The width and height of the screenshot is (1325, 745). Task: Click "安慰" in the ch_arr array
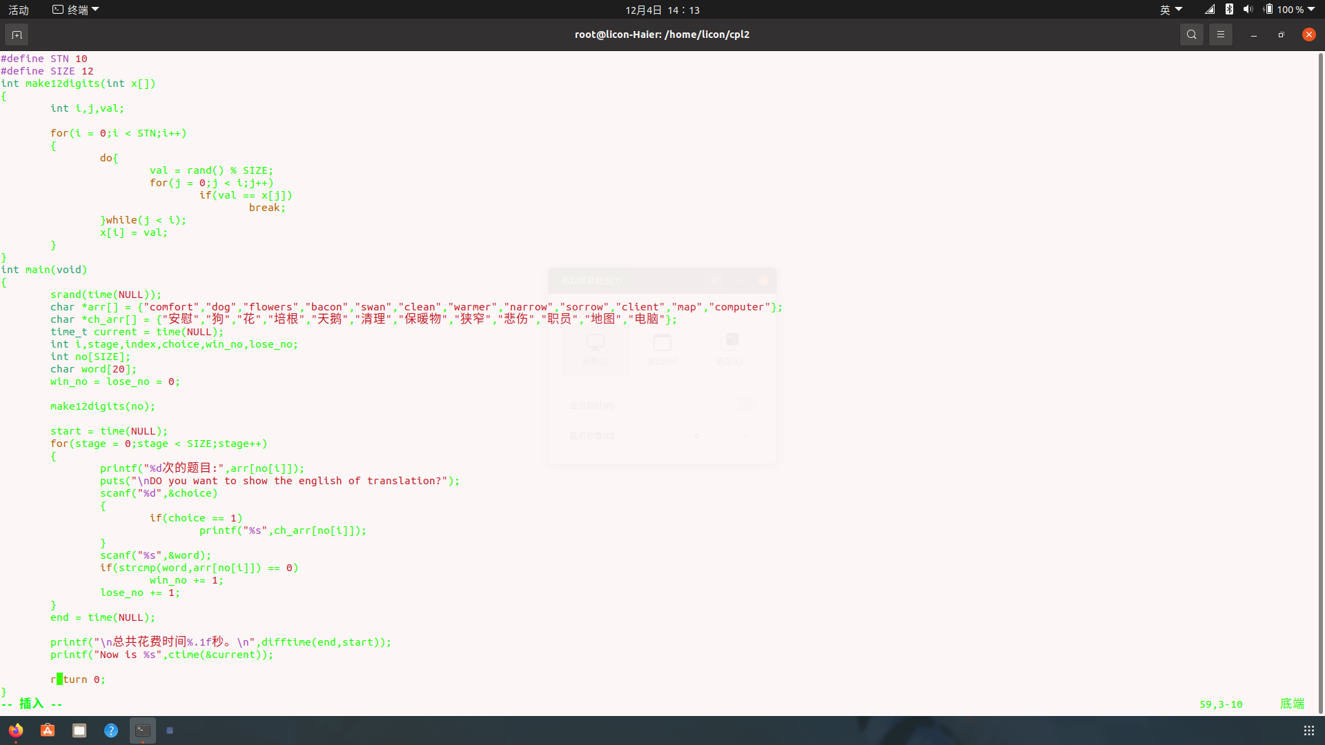coord(181,319)
